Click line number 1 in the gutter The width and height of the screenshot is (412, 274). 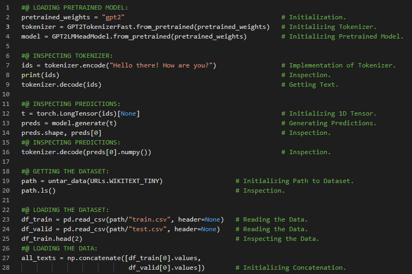click(x=7, y=8)
